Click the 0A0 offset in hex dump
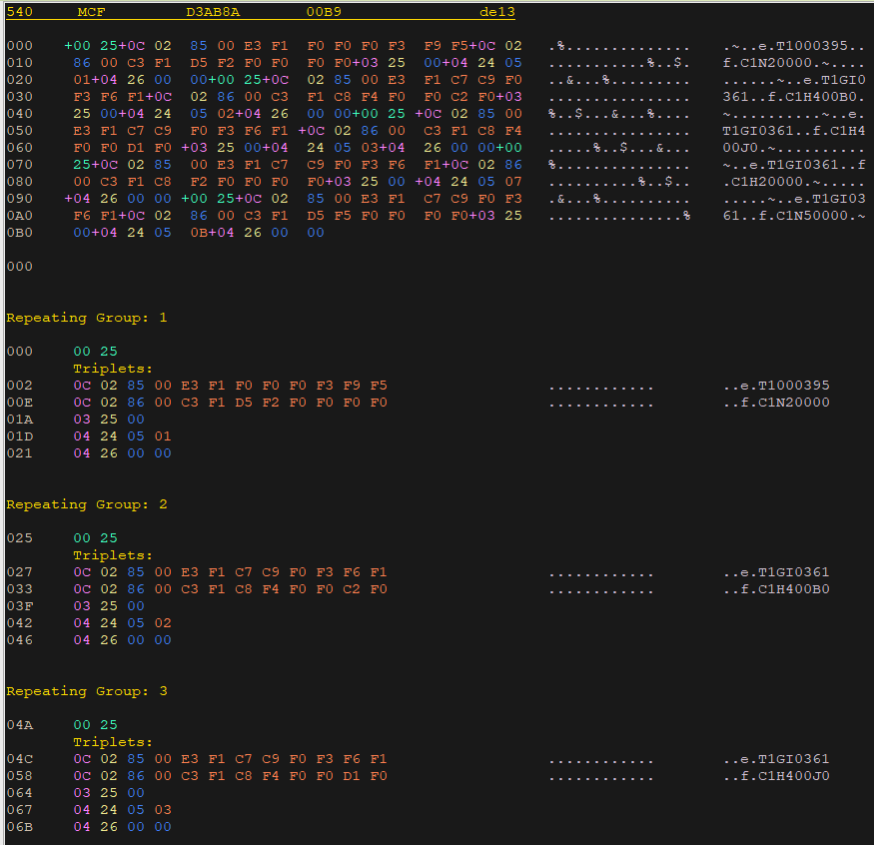 click(x=19, y=216)
